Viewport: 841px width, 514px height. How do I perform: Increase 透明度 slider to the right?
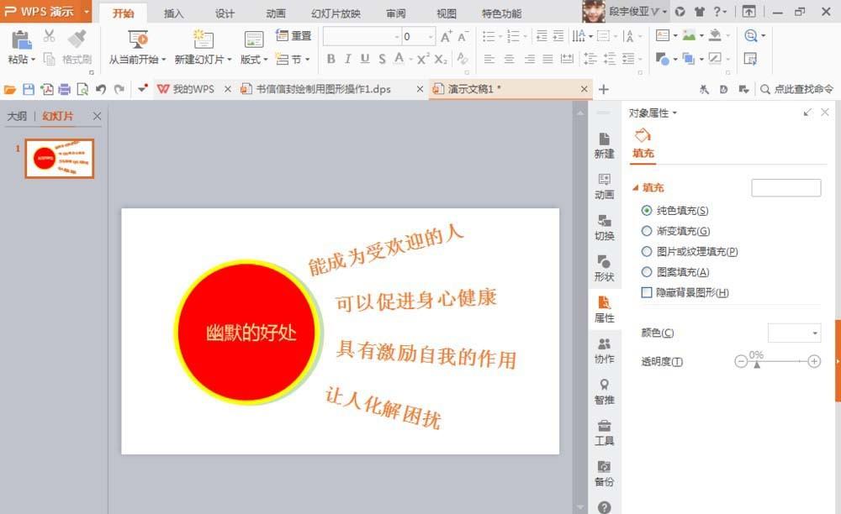[x=813, y=361]
